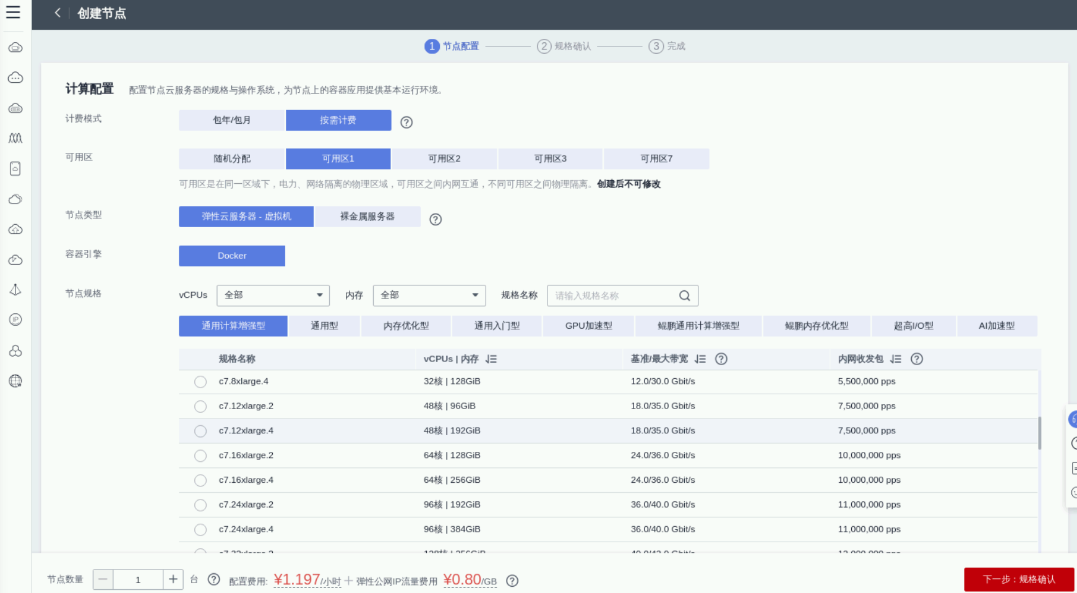Viewport: 1077px width, 593px height.
Task: Switch to the AI加速型 tab
Action: pyautogui.click(x=997, y=326)
